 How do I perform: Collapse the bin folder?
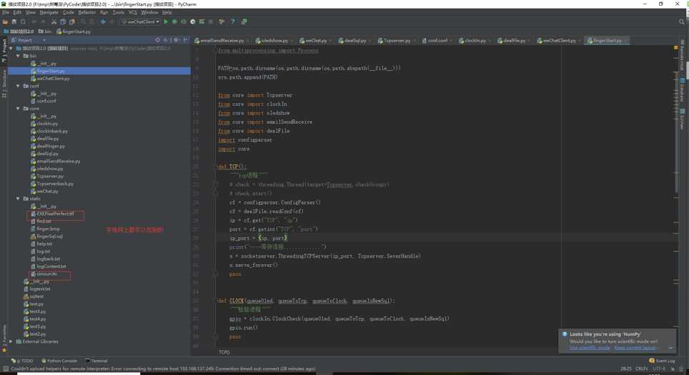pos(18,56)
